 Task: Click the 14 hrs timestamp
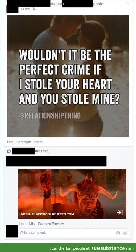pos(25,9)
